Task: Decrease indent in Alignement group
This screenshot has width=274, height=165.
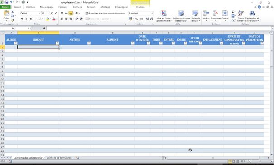Action: click(x=77, y=19)
